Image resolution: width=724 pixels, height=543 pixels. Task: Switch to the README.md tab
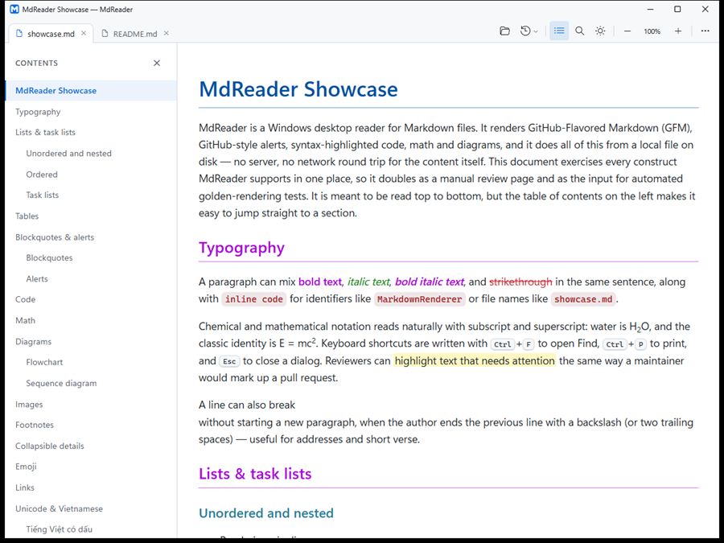[135, 34]
